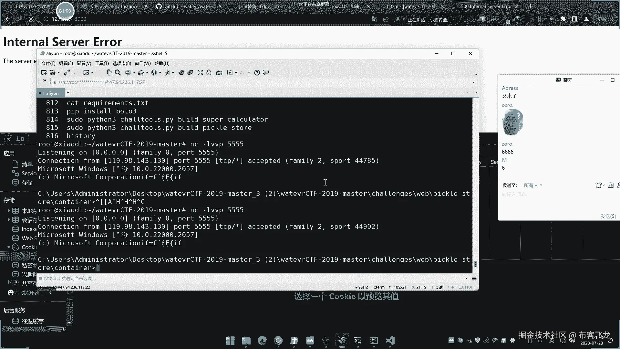
Task: Collapse the Cookie tree node
Action: click(x=9, y=247)
